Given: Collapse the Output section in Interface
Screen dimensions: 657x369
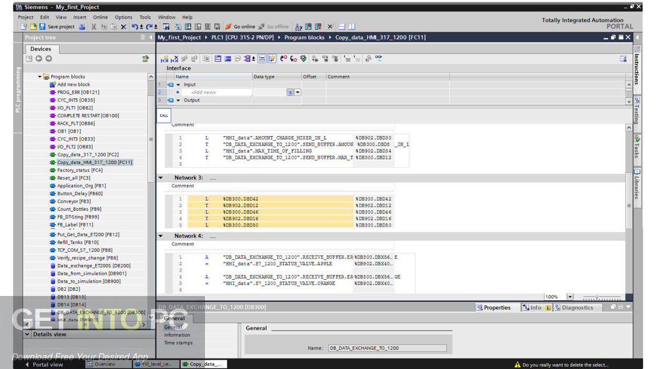Looking at the screenshot, I should pyautogui.click(x=178, y=100).
